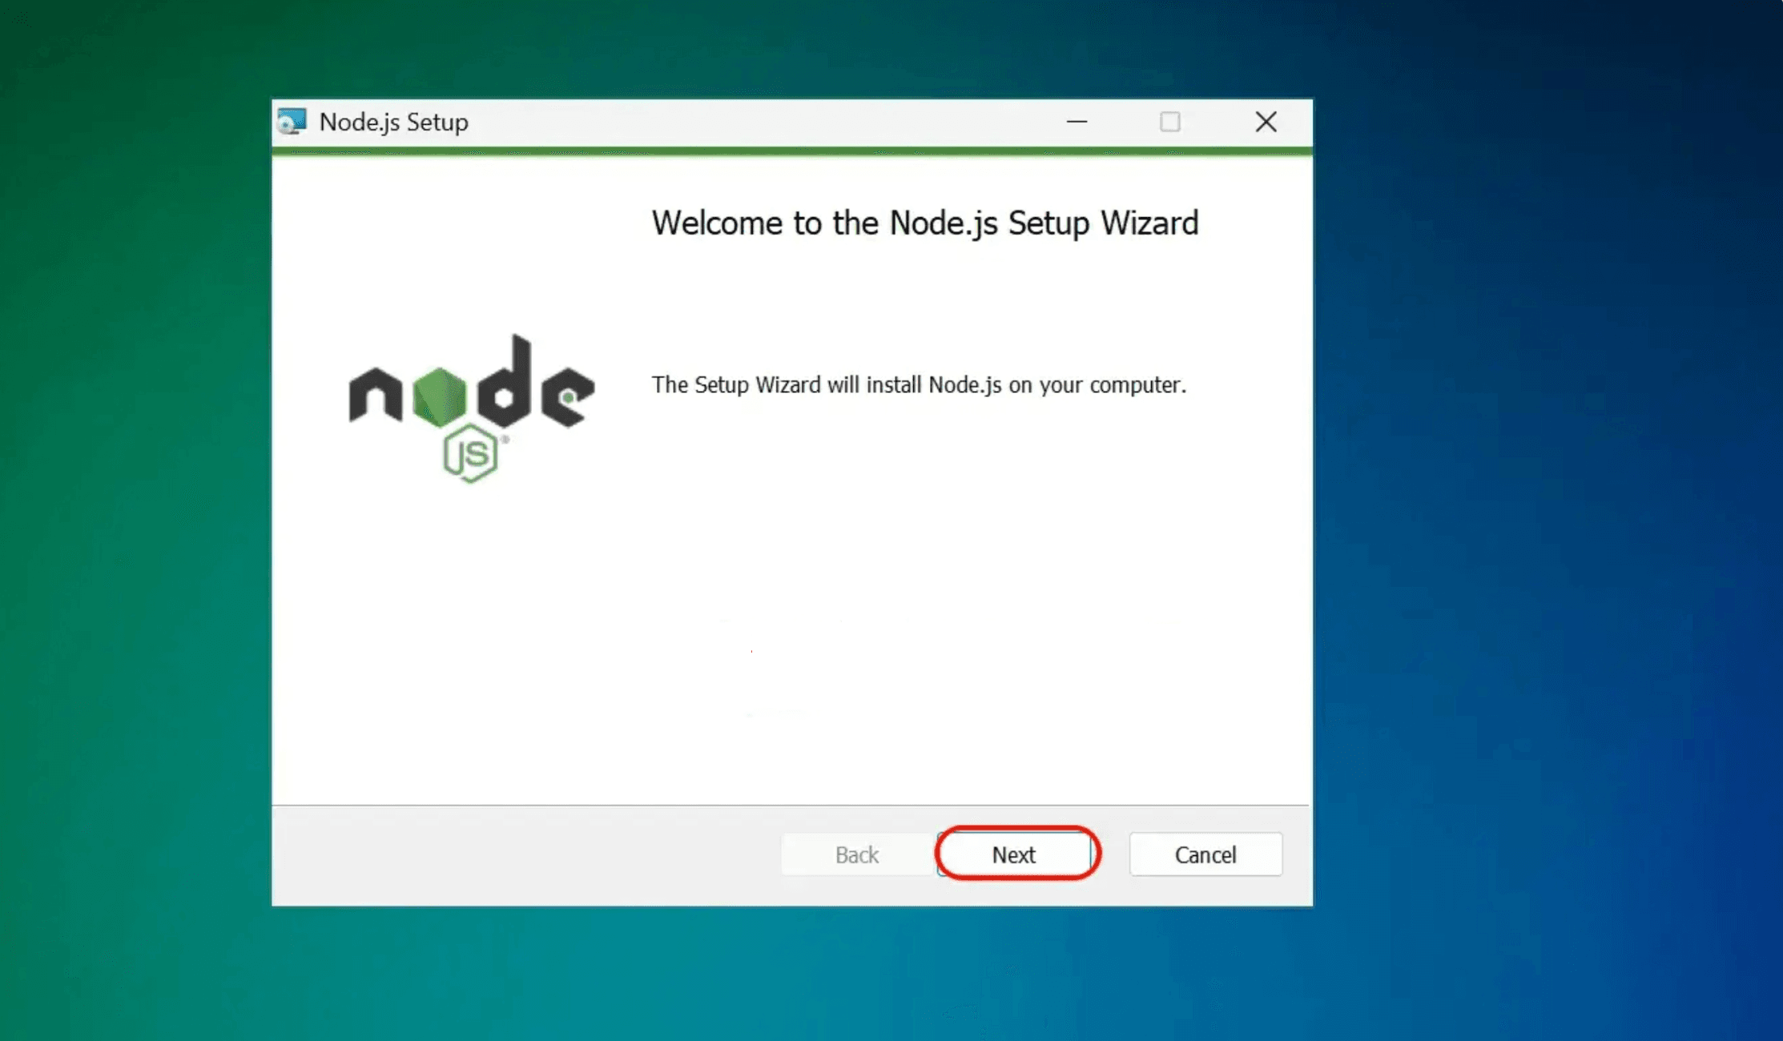Cancel the Node.js Setup Wizard
1783x1041 pixels.
click(x=1205, y=854)
